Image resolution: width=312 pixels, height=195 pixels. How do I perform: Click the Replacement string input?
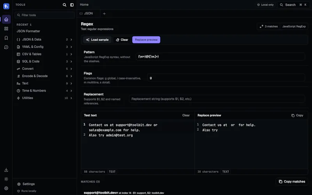pos(217,99)
